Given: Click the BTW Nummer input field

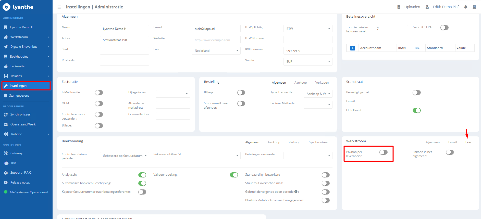Looking at the screenshot, I should click(308, 40).
